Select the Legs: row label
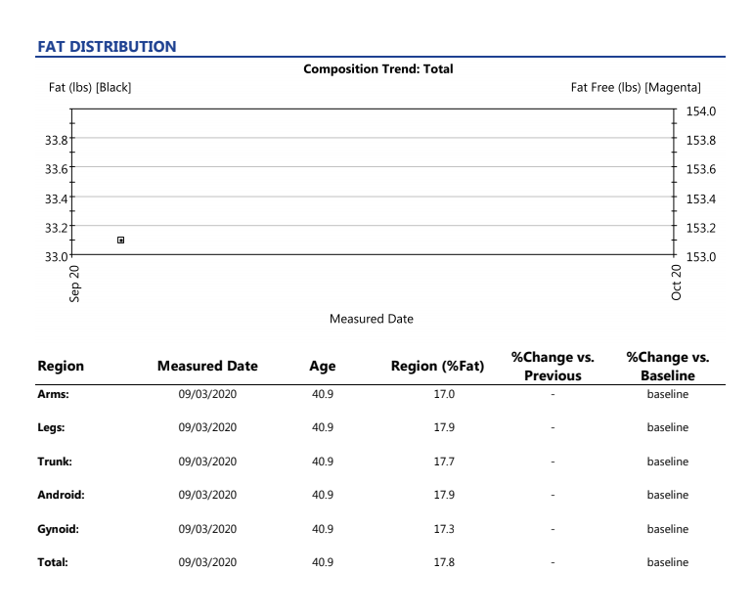Screen dimensions: 754x615 [x=51, y=427]
